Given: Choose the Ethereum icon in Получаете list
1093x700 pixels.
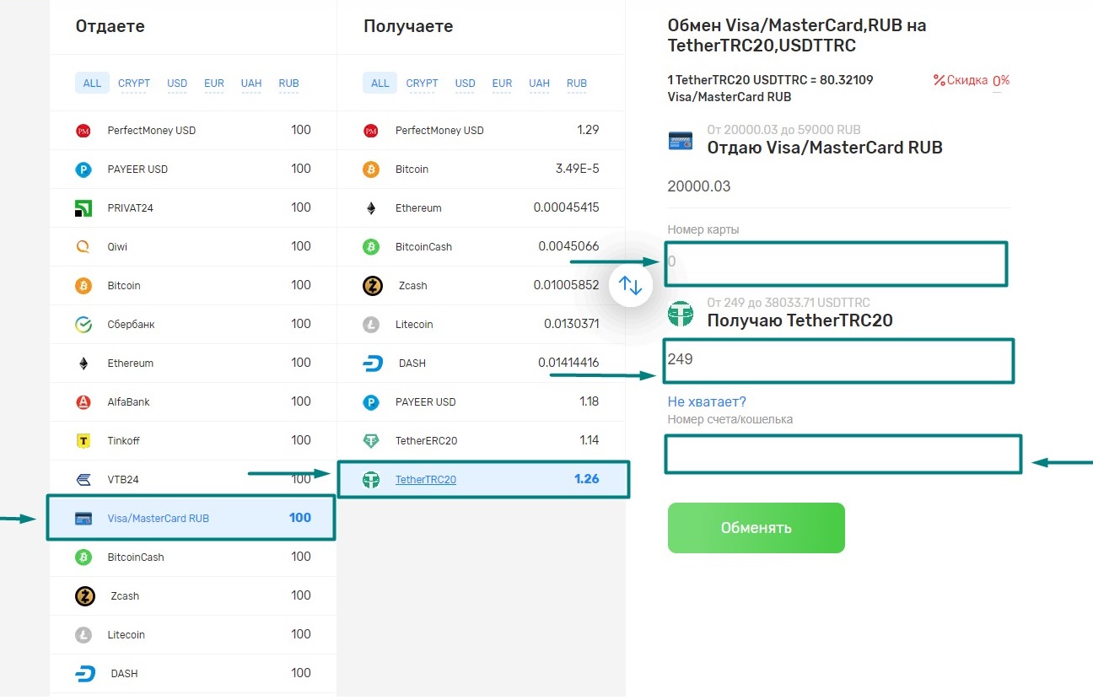Looking at the screenshot, I should tap(371, 208).
